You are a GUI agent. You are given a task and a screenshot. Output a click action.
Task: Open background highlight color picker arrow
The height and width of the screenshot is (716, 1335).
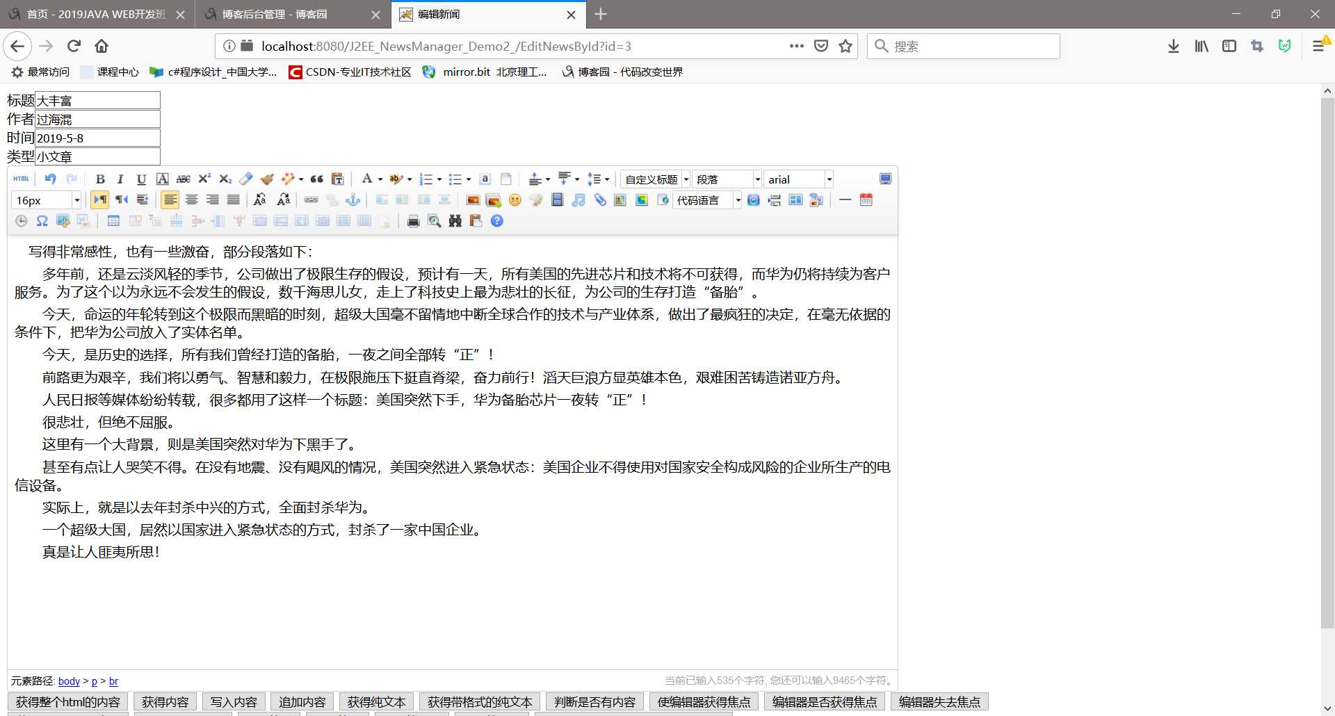click(409, 179)
